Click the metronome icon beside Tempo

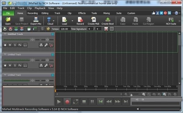pos(42,29)
